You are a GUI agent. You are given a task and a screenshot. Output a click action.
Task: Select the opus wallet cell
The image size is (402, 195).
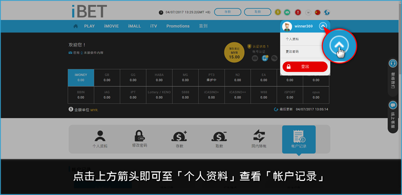point(316,95)
